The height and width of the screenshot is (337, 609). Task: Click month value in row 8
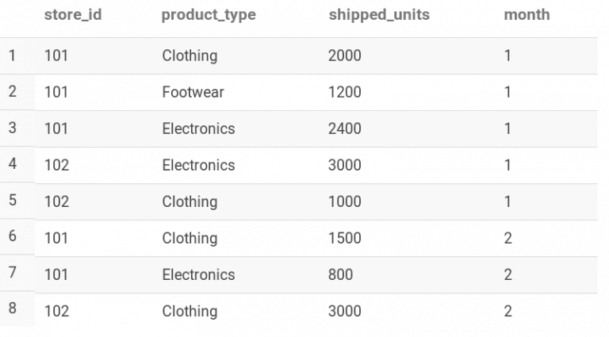coord(508,311)
